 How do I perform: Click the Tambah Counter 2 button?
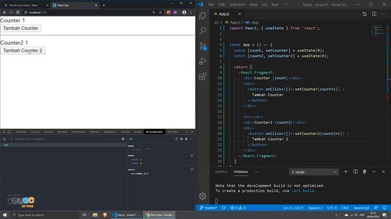[x=23, y=50]
